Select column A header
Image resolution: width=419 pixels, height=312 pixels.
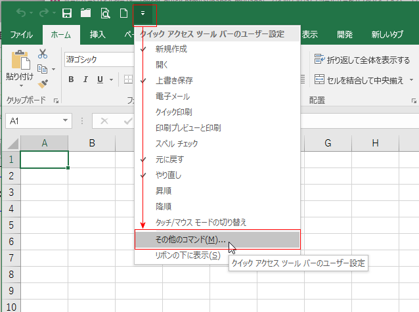(45, 143)
